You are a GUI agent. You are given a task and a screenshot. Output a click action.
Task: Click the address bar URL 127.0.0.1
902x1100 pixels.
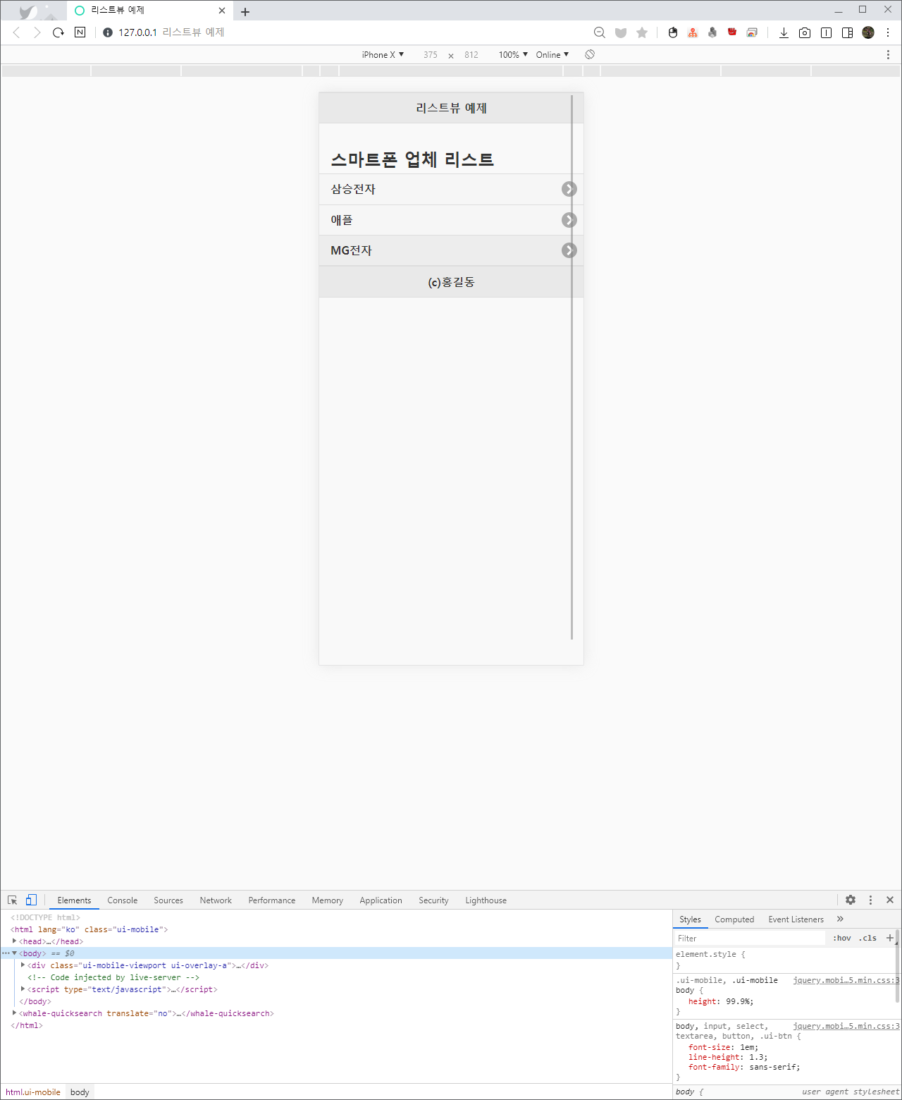137,32
